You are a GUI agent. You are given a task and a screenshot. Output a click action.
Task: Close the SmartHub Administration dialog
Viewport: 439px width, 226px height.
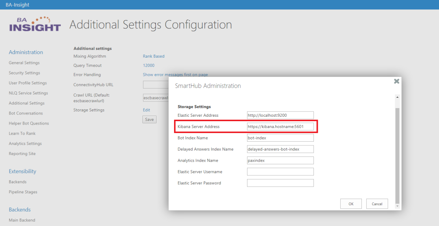(397, 81)
